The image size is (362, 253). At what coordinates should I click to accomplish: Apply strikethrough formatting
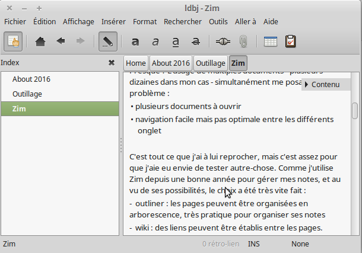click(x=196, y=41)
